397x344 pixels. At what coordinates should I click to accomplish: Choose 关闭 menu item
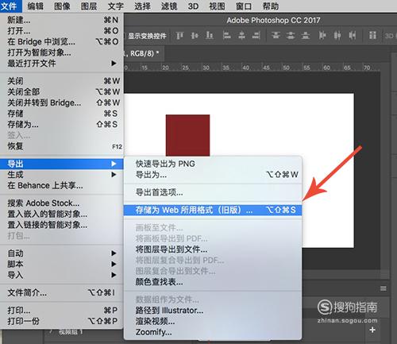[x=62, y=81]
